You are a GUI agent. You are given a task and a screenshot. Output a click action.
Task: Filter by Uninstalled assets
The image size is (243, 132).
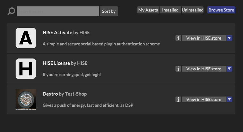coord(193,10)
